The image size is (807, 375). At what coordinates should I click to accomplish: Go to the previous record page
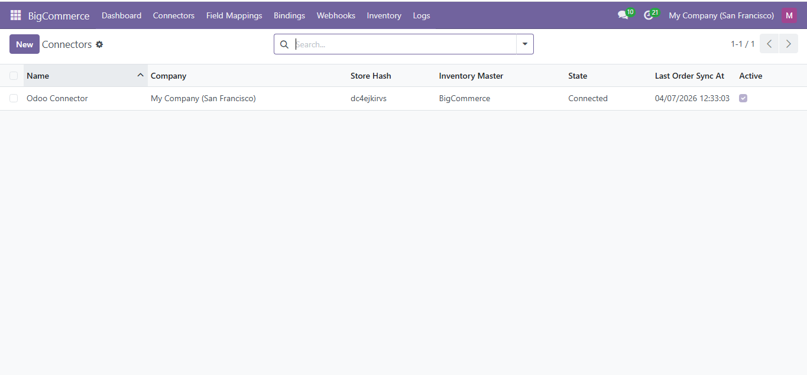[x=769, y=43]
